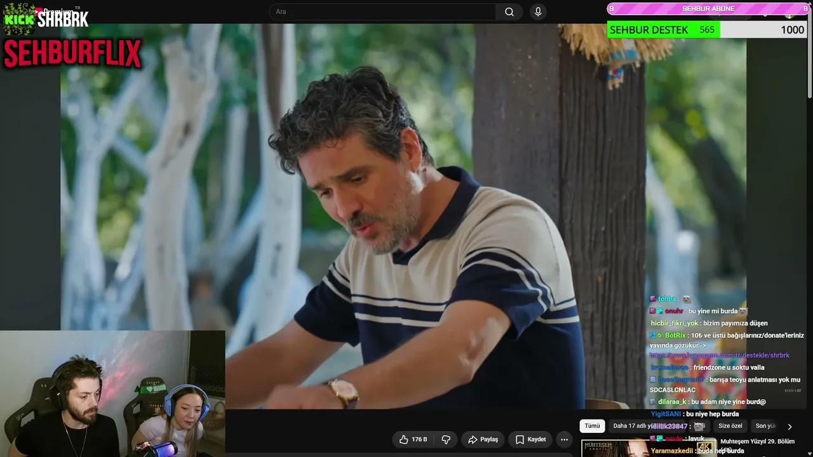Click the magnifier search button
The height and width of the screenshot is (457, 813).
click(x=509, y=11)
